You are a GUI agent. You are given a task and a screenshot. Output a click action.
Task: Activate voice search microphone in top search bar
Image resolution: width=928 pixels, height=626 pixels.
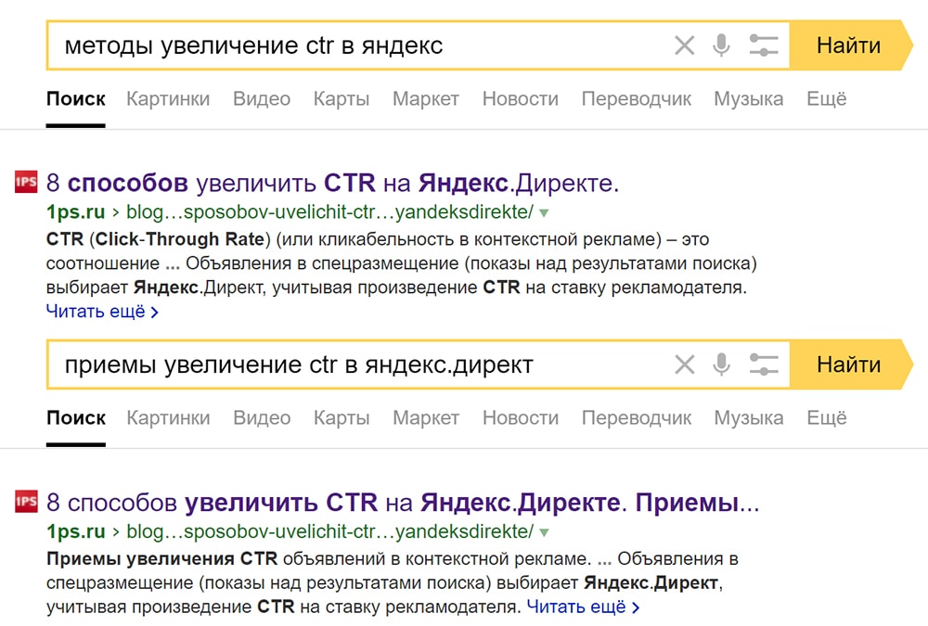click(721, 45)
